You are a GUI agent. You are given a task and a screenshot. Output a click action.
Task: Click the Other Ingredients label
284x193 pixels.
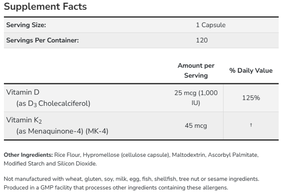(28, 155)
